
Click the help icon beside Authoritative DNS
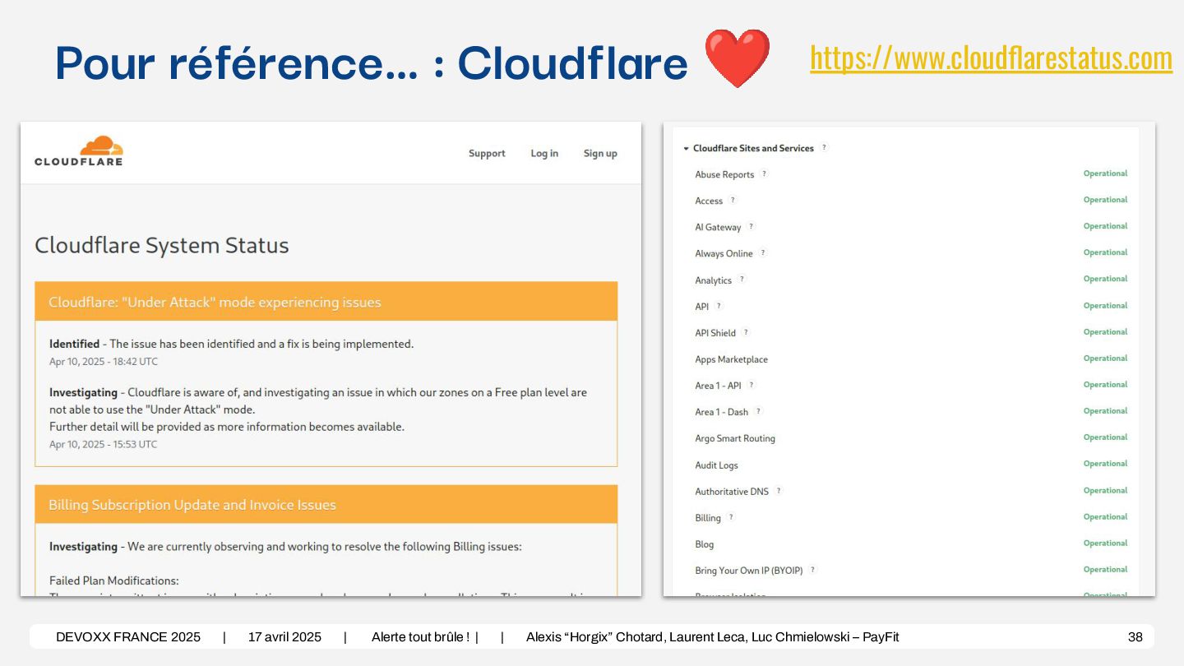click(x=779, y=491)
